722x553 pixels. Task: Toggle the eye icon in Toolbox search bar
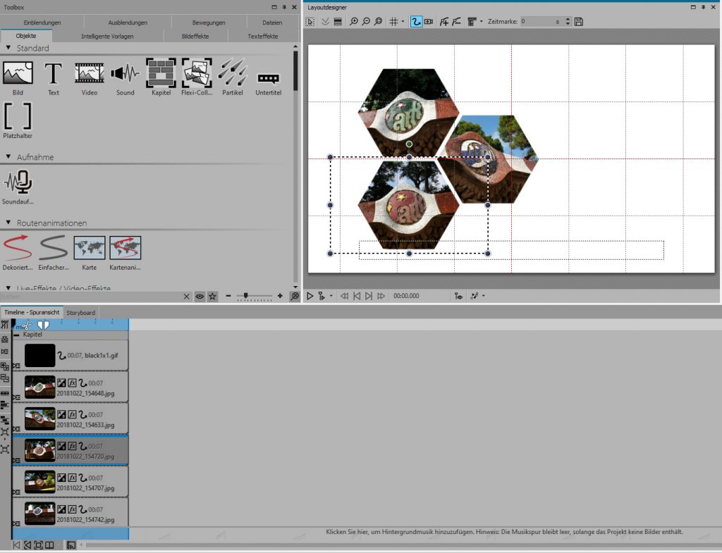click(x=200, y=297)
